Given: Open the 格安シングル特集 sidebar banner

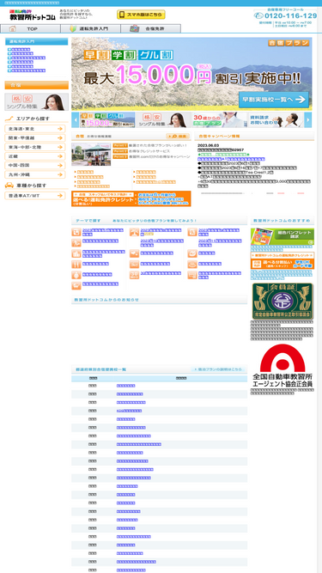Looking at the screenshot, I should coord(37,101).
